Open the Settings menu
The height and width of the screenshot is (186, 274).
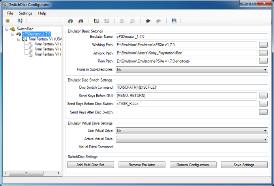click(26, 13)
